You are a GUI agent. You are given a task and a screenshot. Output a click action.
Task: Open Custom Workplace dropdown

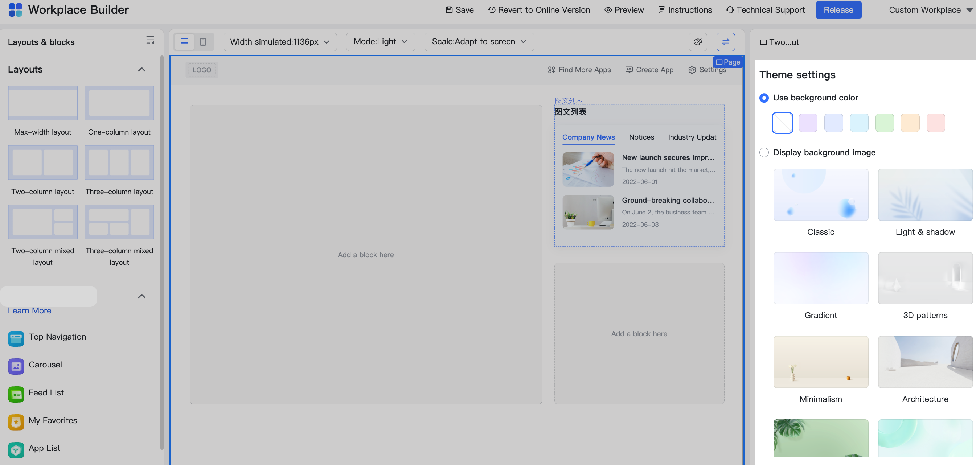(x=930, y=10)
